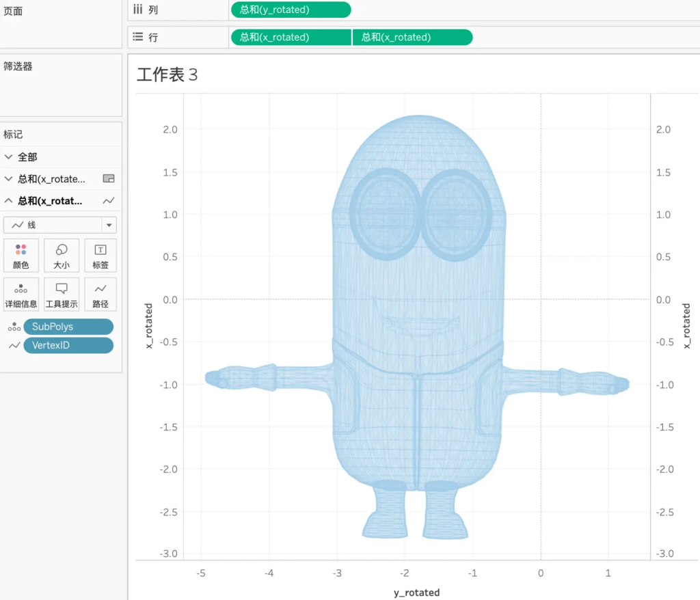Click the path icon beside VertexID pill
The height and width of the screenshot is (600, 700).
click(x=14, y=346)
